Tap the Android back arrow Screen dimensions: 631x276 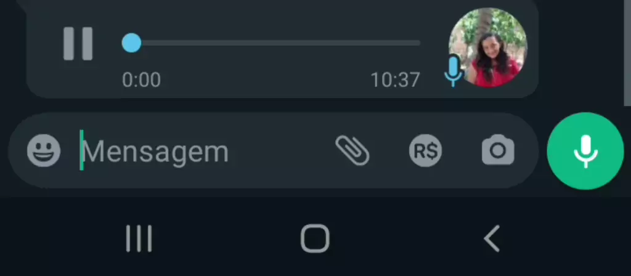click(492, 238)
